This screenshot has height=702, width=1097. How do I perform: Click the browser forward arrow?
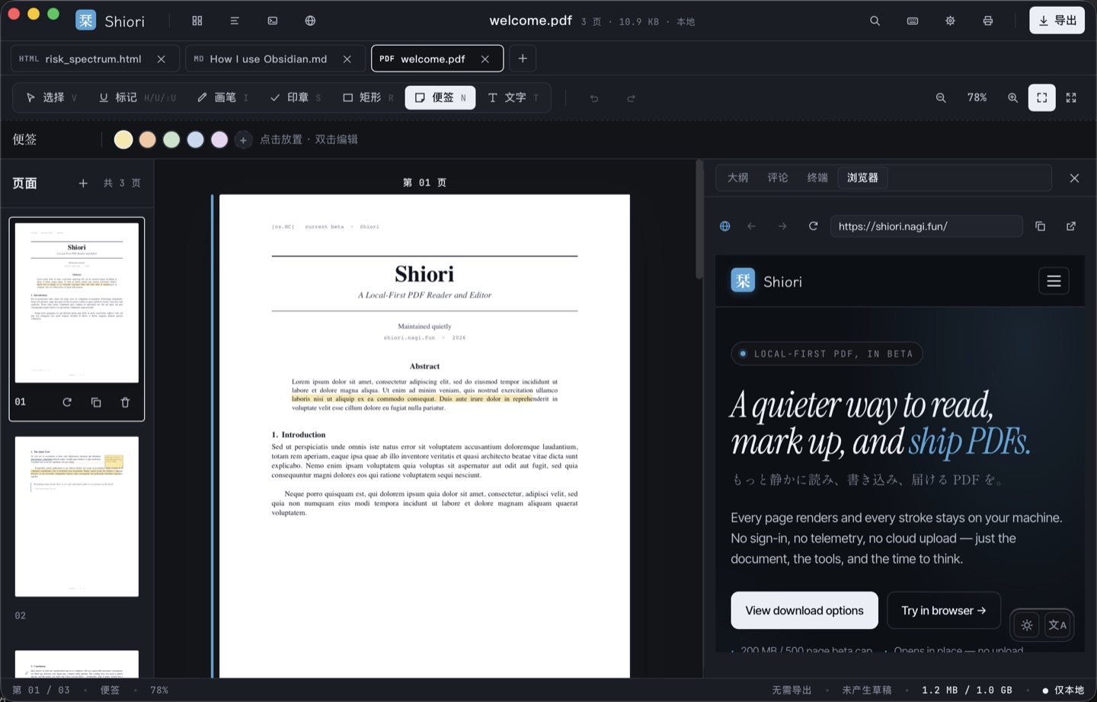tap(782, 226)
